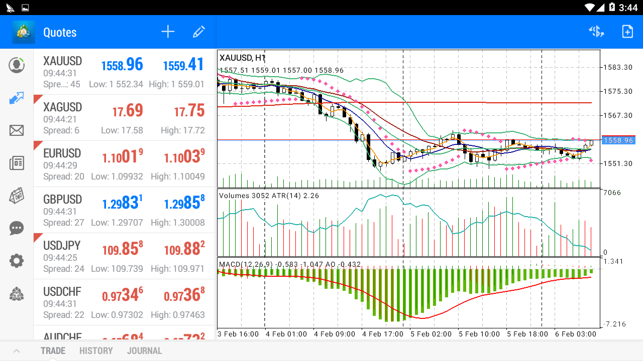Open the Accounts icon in sidebar
Image resolution: width=643 pixels, height=361 pixels.
(17, 66)
